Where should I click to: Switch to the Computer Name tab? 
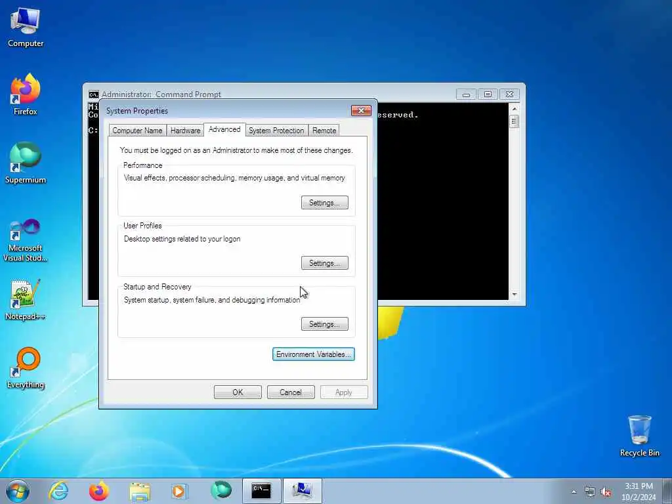click(x=137, y=131)
